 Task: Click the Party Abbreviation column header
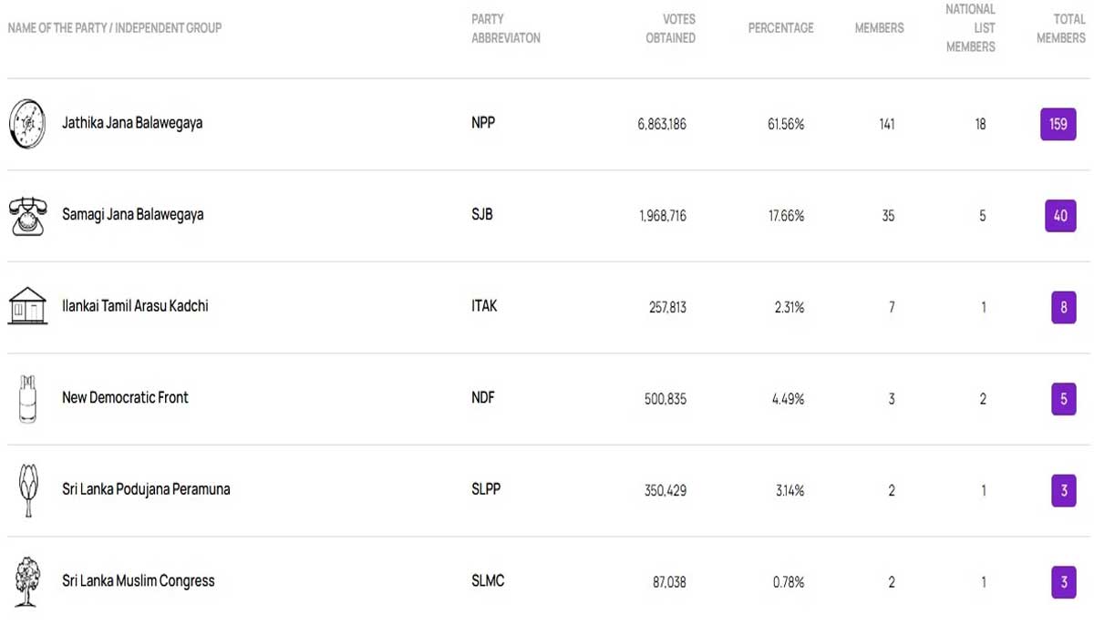[x=506, y=28]
